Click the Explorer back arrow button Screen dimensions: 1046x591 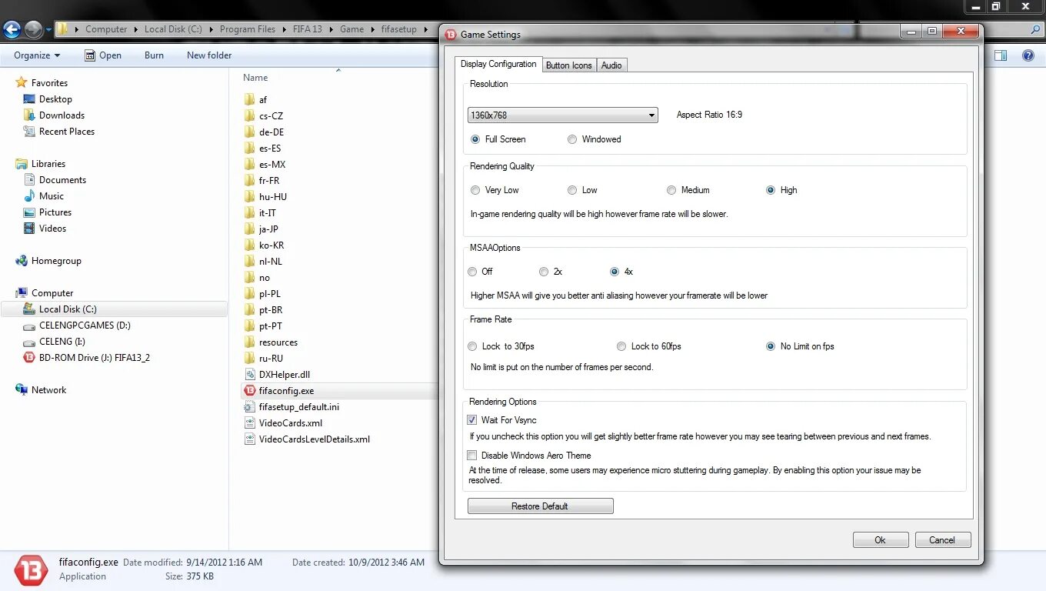click(12, 29)
